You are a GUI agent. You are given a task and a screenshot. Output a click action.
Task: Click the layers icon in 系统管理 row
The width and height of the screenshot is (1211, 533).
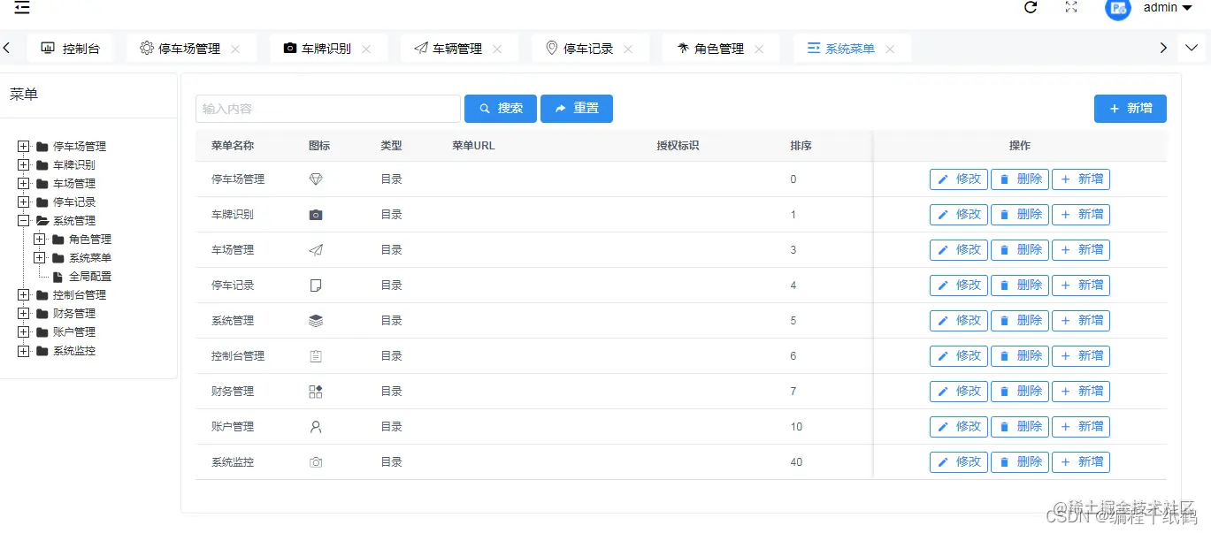coord(316,321)
